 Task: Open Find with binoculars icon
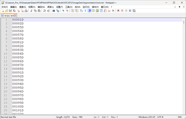(x=54, y=11)
